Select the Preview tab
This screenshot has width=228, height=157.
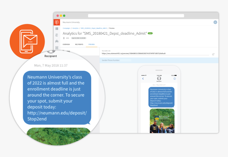[91, 44]
